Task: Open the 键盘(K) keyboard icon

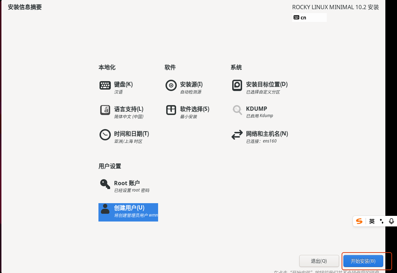Action: pyautogui.click(x=105, y=85)
